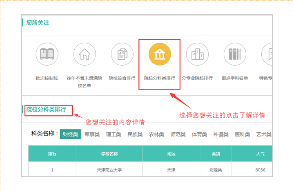Choose the 民族类 category
294x191 pixels.
click(135, 134)
